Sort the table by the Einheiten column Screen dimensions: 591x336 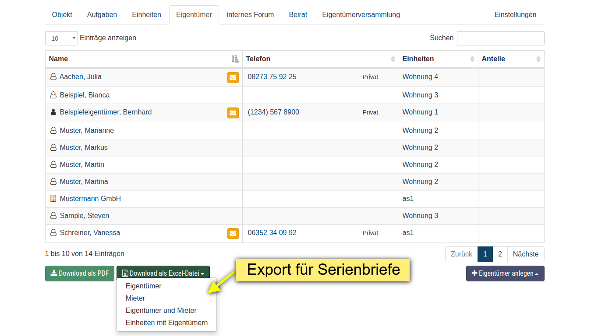[x=472, y=59]
